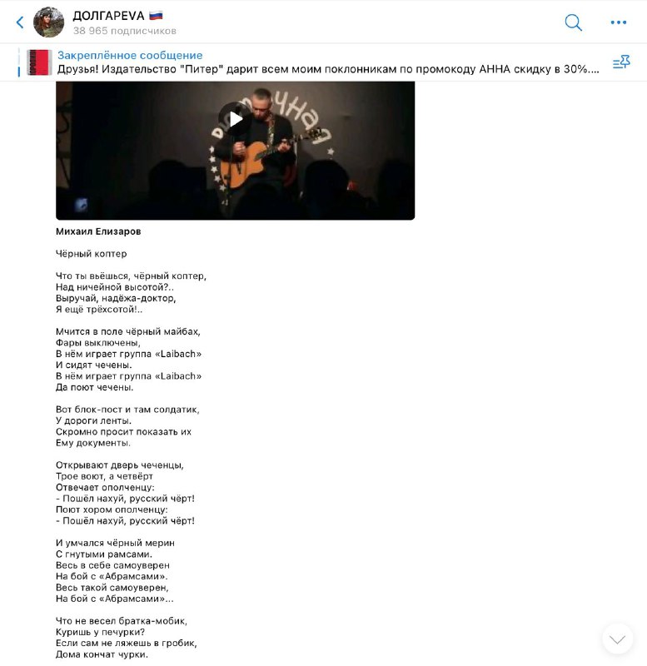Open channel info via ДОЛГАРEVA title
The height and width of the screenshot is (666, 647).
[108, 16]
